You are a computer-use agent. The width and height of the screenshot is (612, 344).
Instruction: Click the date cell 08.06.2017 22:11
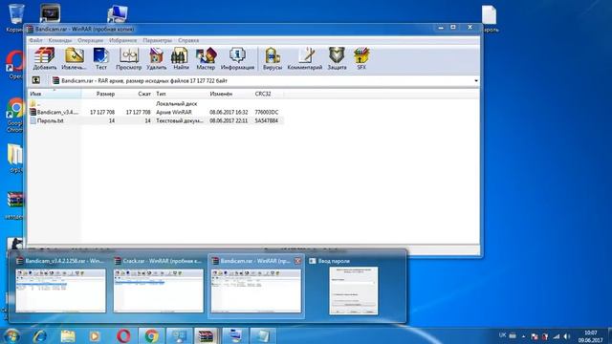(229, 120)
